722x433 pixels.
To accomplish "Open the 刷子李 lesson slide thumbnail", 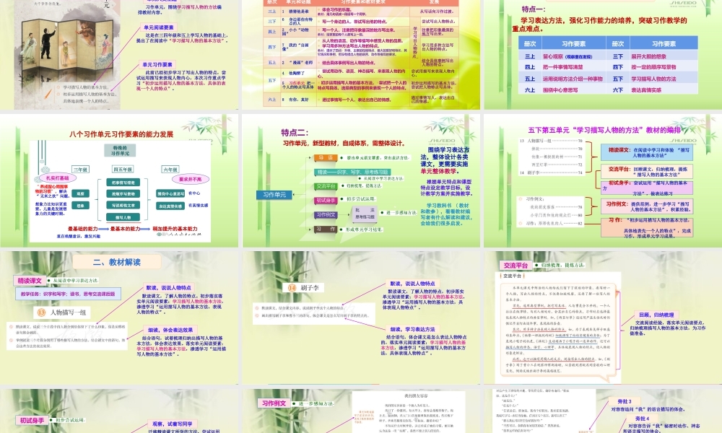I will point(361,318).
